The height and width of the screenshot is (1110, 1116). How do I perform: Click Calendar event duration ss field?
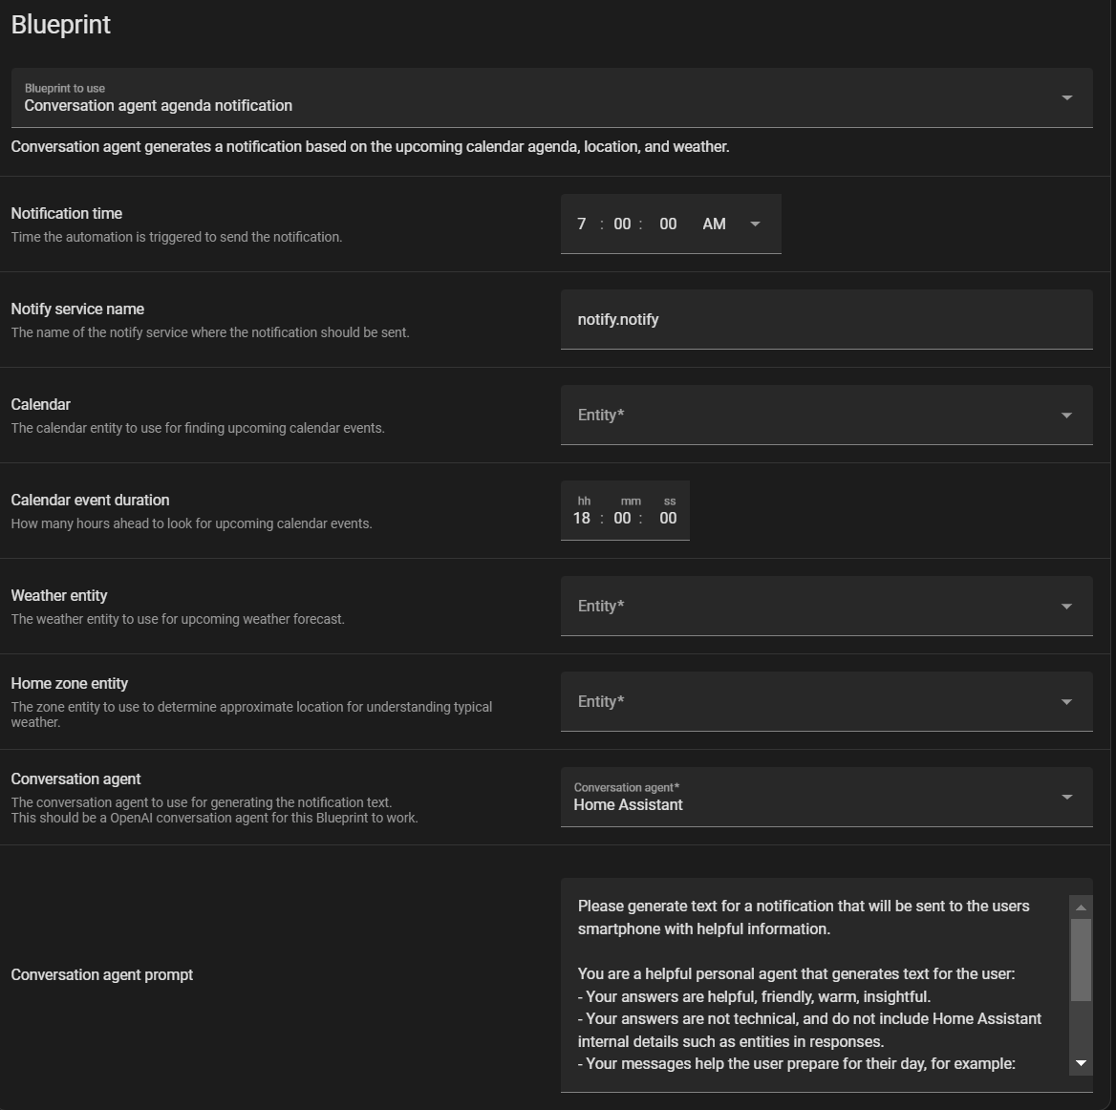668,518
